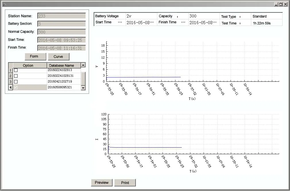Print the battery test report

coord(125,183)
